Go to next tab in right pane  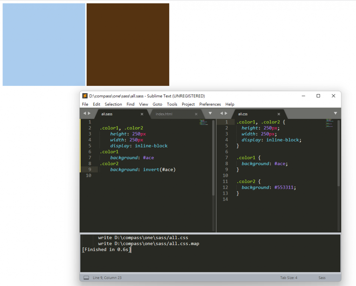pos(226,113)
